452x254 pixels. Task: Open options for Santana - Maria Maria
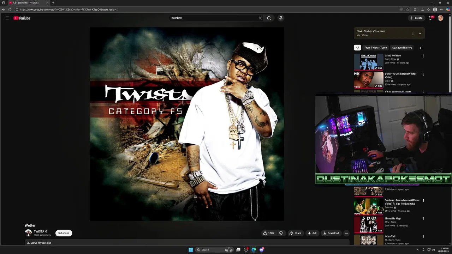point(423,200)
